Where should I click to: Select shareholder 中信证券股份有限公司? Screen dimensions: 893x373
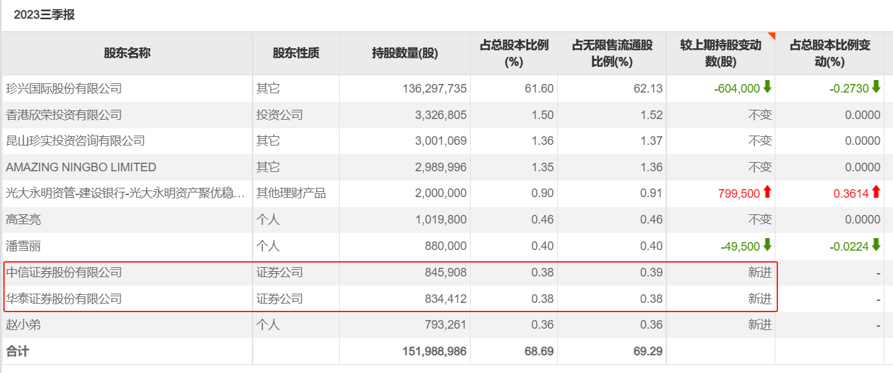pos(64,272)
